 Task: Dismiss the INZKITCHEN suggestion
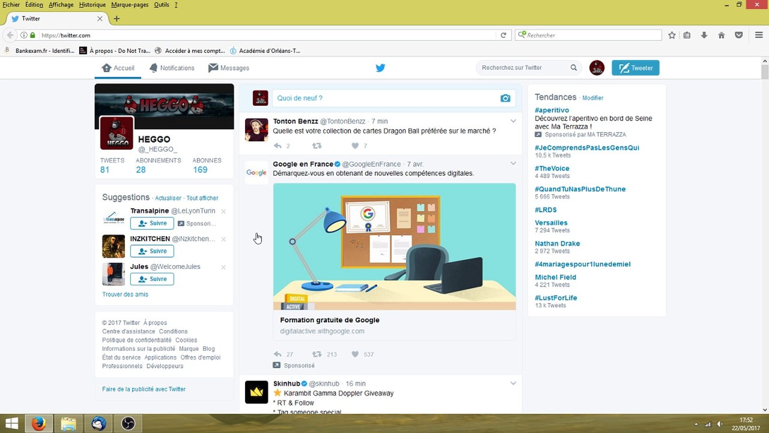click(x=223, y=239)
